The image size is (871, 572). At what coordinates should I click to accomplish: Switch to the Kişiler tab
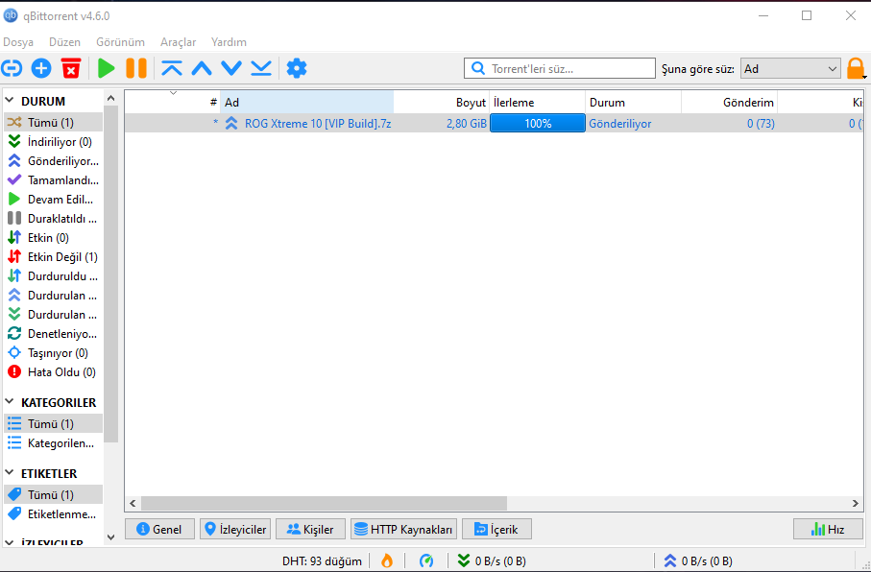pyautogui.click(x=310, y=529)
